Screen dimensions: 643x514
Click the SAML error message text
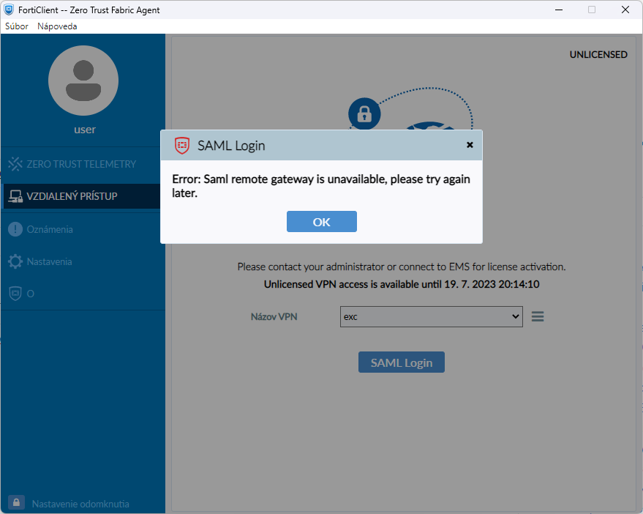coord(321,186)
